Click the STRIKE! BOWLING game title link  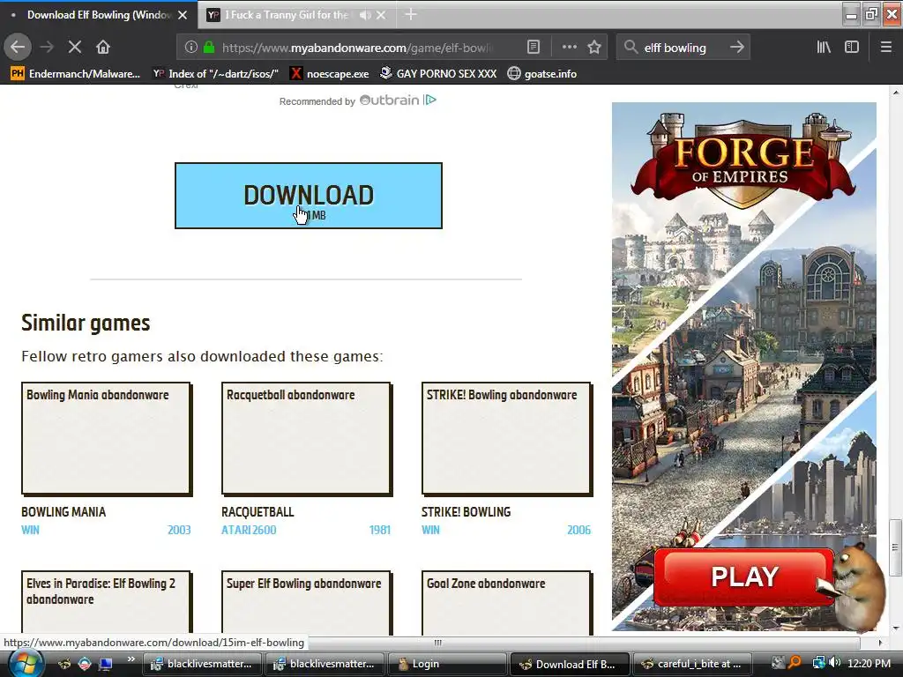pyautogui.click(x=466, y=512)
